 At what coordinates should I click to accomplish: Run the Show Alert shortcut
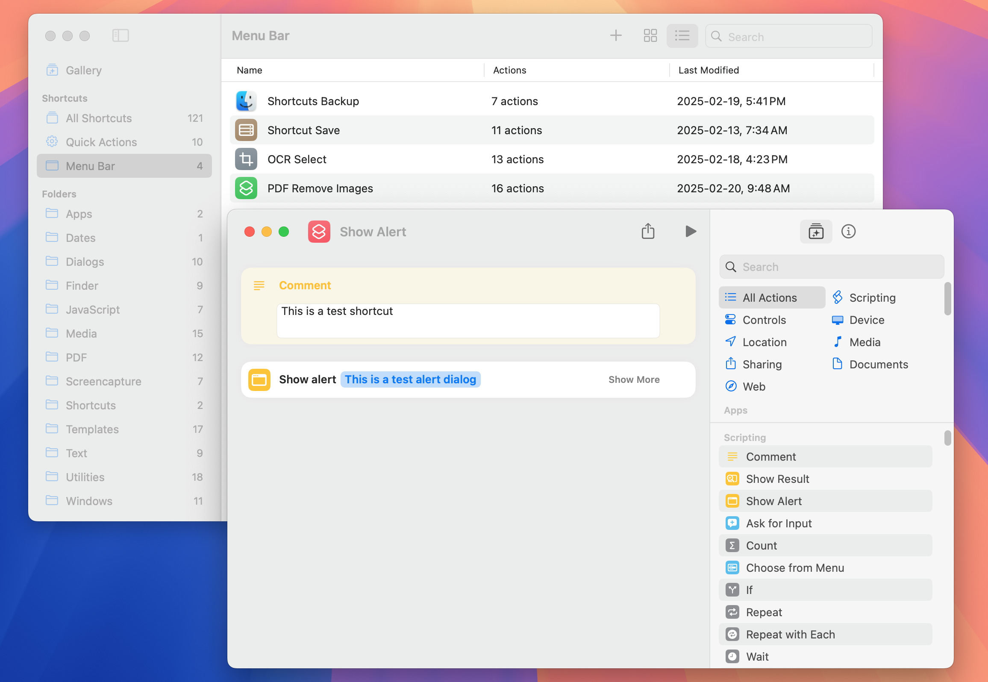point(691,231)
